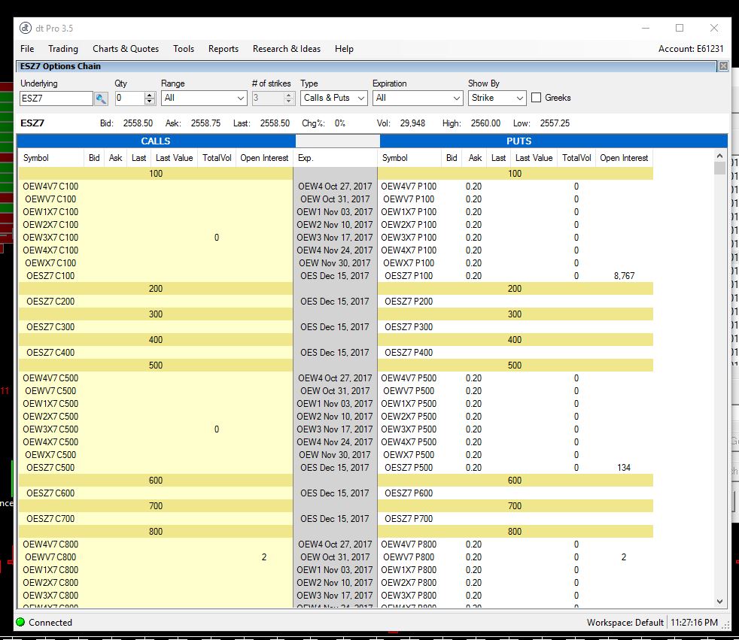Enable the Greeks checkbox
This screenshot has width=739, height=640.
[537, 98]
